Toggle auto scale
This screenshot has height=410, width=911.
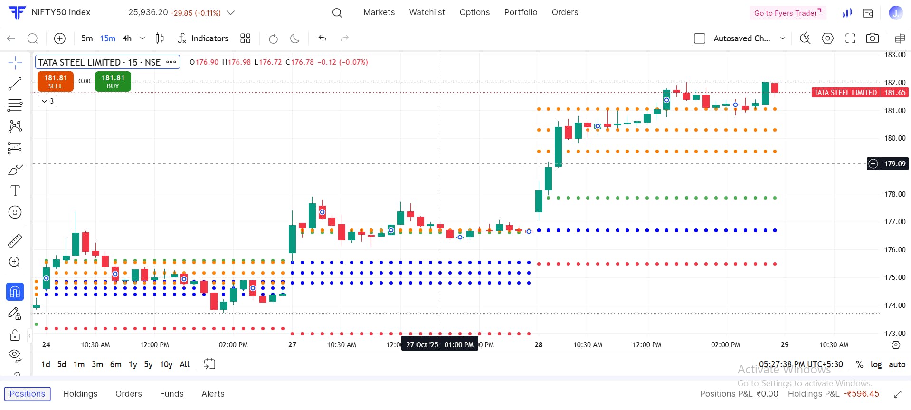click(897, 364)
